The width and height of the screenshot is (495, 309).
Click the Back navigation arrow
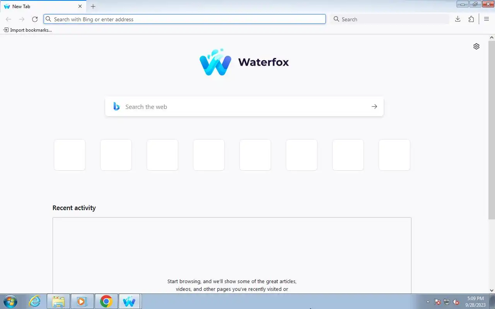click(9, 19)
